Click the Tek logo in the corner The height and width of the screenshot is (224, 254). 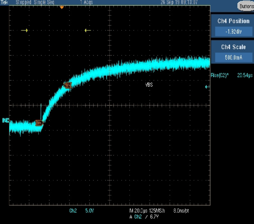click(4, 2)
